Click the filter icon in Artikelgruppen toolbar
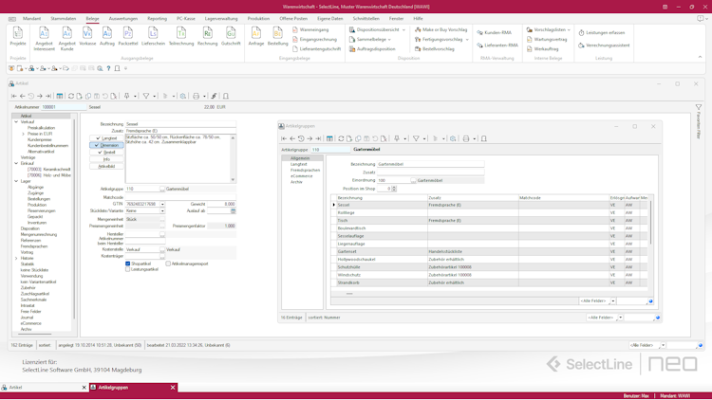This screenshot has width=712, height=400. tap(416, 138)
